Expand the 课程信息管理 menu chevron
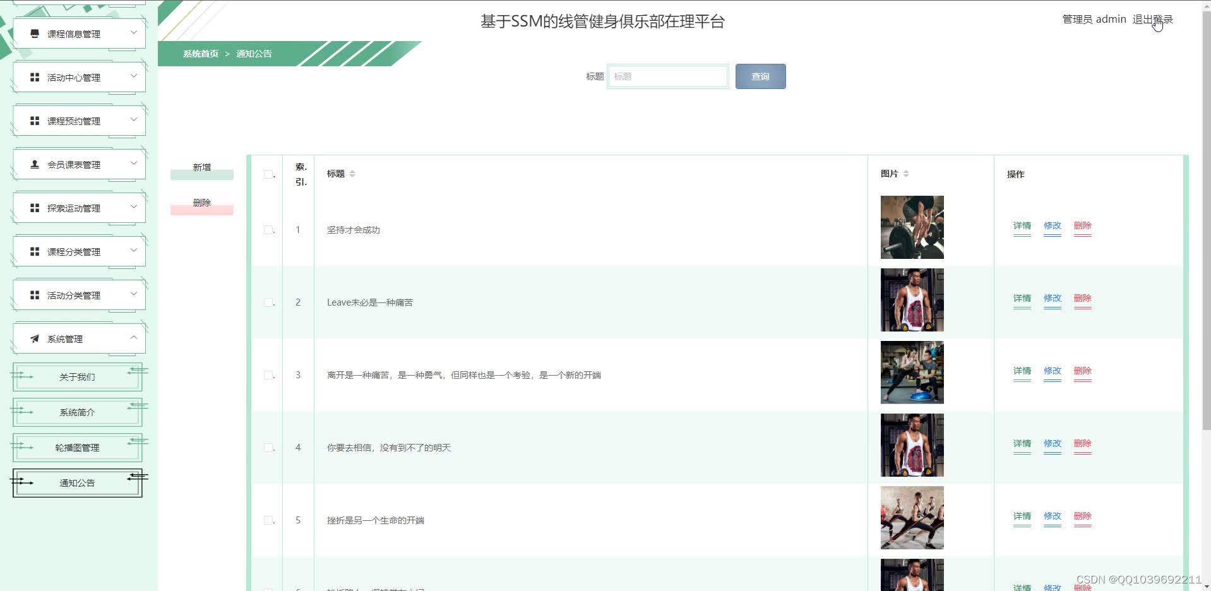This screenshot has height=591, width=1211. point(133,32)
